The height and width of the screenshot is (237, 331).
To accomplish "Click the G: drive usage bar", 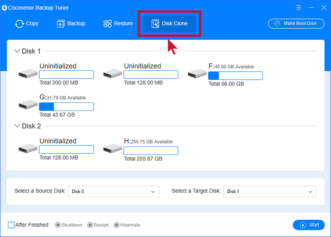I will click(x=66, y=107).
